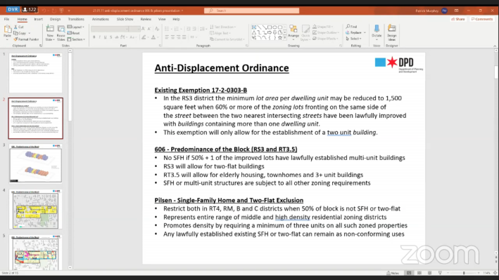Click the text highlight color button

(144, 37)
